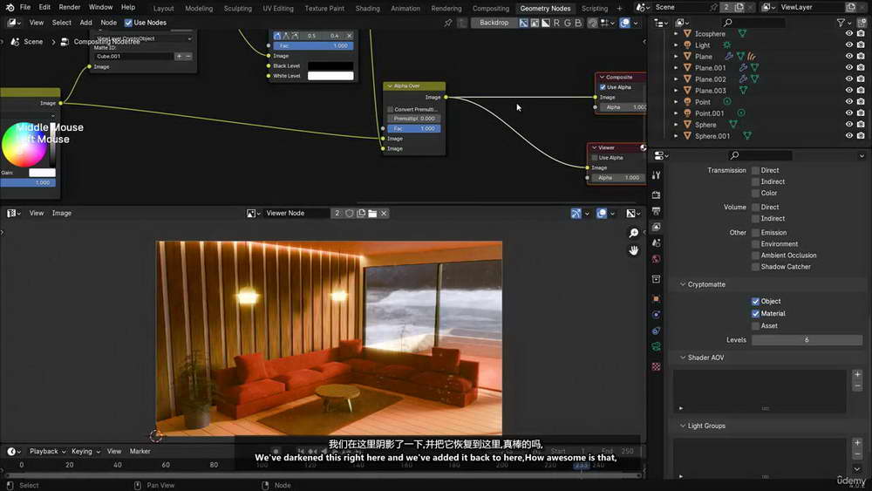Open the Scene properties tab icon
The image size is (872, 491).
tap(657, 243)
